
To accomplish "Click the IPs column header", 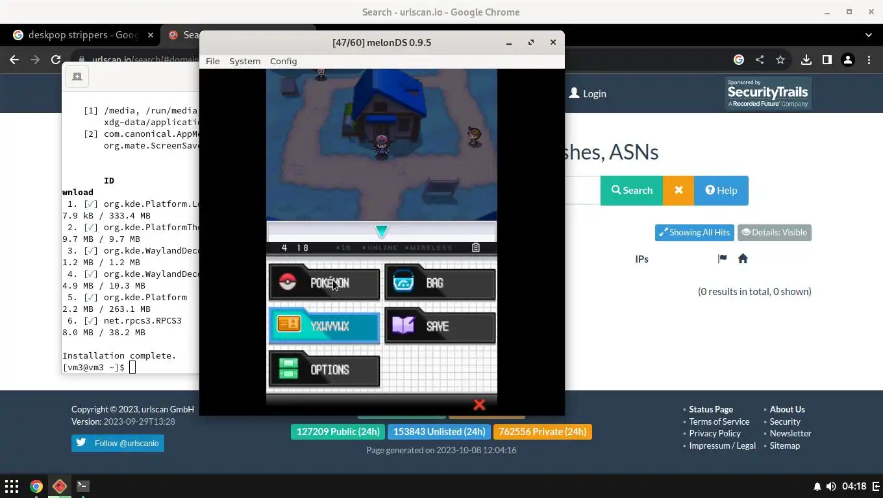I will click(641, 259).
